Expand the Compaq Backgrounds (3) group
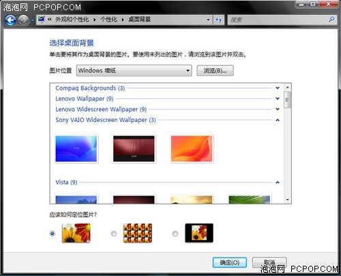Image resolution: width=341 pixels, height=276 pixels. 278,88
